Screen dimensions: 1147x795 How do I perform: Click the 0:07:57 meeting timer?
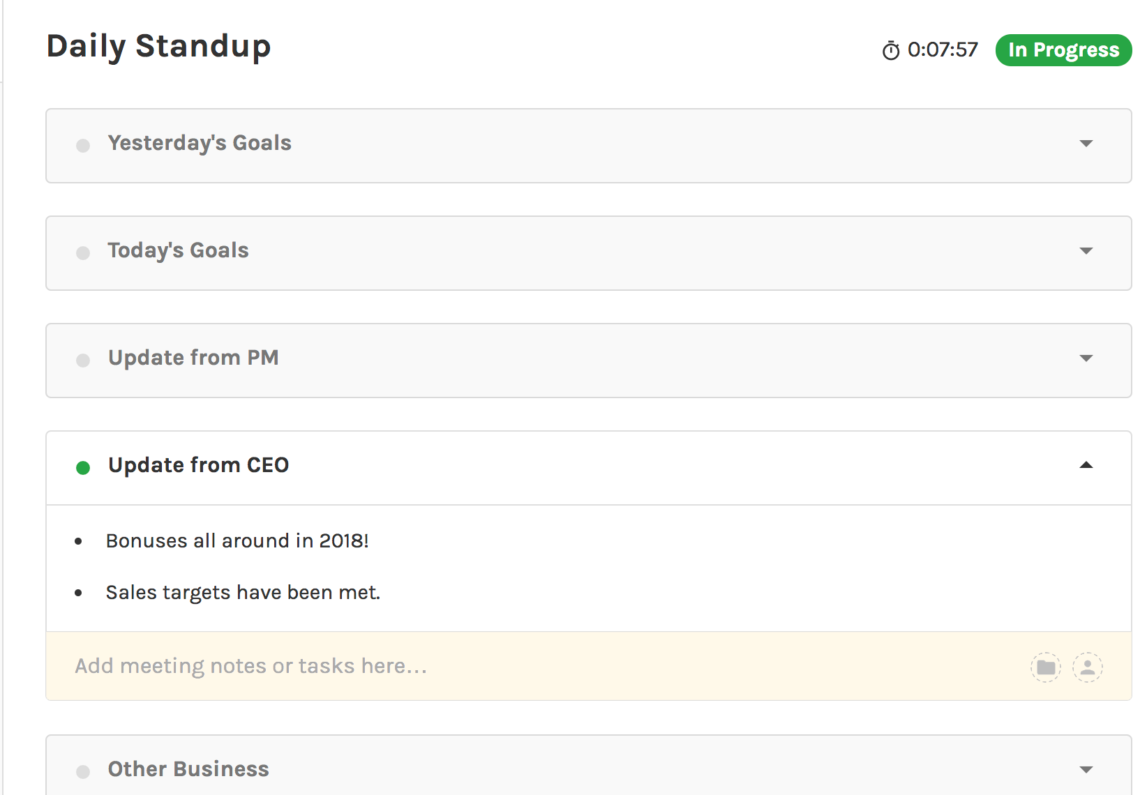943,50
